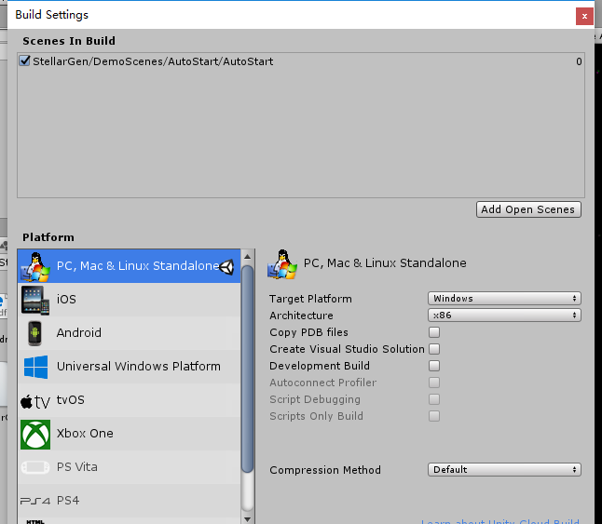Click the Development Build label
Screen dimensions: 602x524
(320, 366)
